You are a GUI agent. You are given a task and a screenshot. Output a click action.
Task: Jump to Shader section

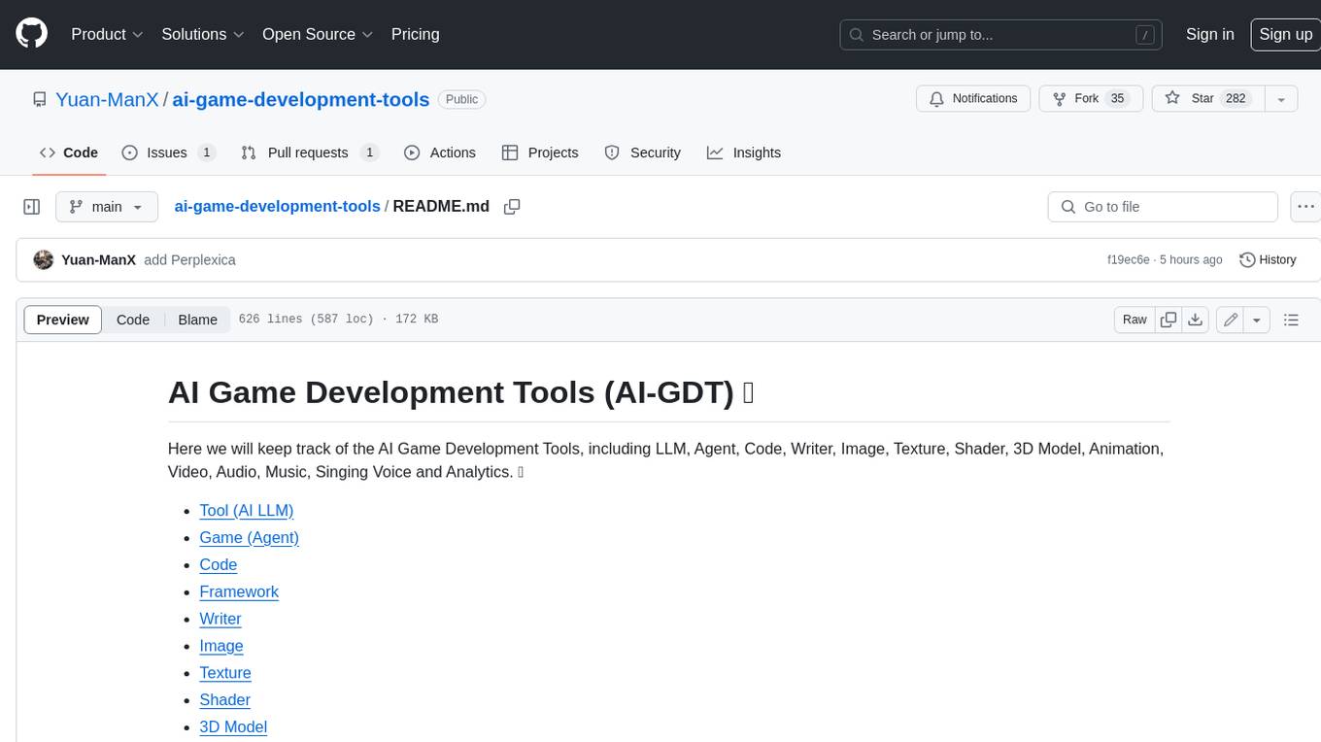pos(225,700)
